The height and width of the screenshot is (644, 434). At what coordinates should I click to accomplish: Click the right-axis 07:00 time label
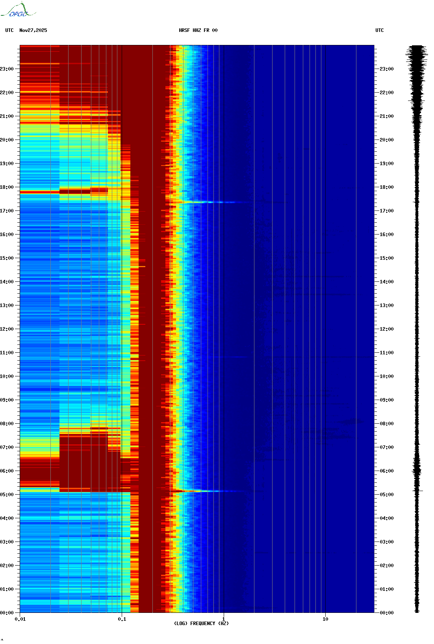click(386, 447)
